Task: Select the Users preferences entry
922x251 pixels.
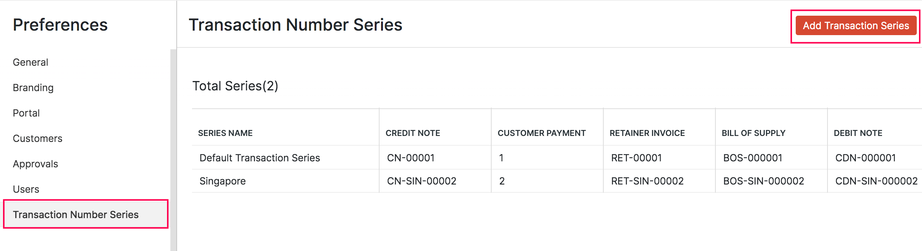Action: coord(26,189)
